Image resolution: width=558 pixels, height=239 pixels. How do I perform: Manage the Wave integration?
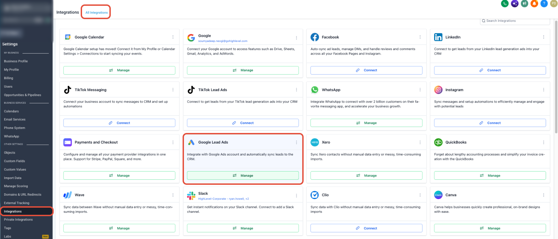119,228
